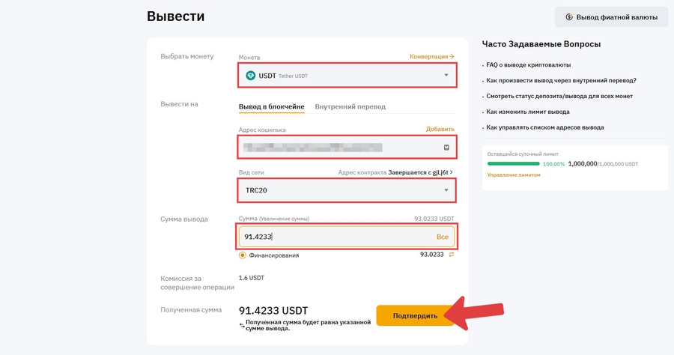Expand contract address ending in gjLj6t
674x355 pixels.
pos(451,172)
